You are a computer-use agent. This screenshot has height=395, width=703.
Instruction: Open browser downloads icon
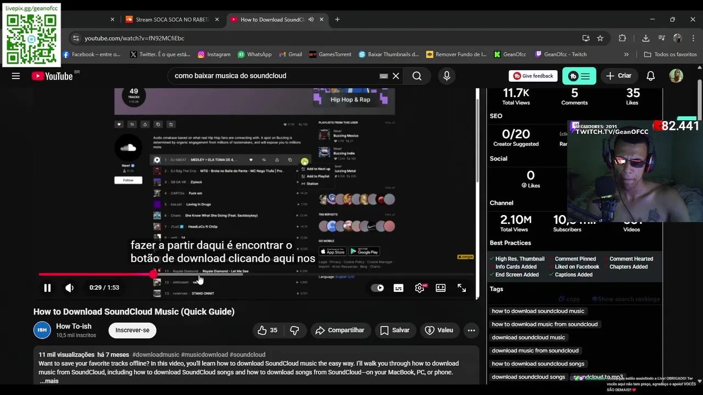(646, 38)
